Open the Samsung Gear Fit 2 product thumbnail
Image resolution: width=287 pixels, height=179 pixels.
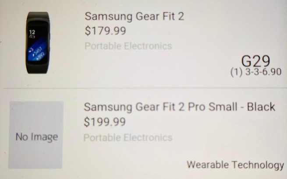click(38, 42)
